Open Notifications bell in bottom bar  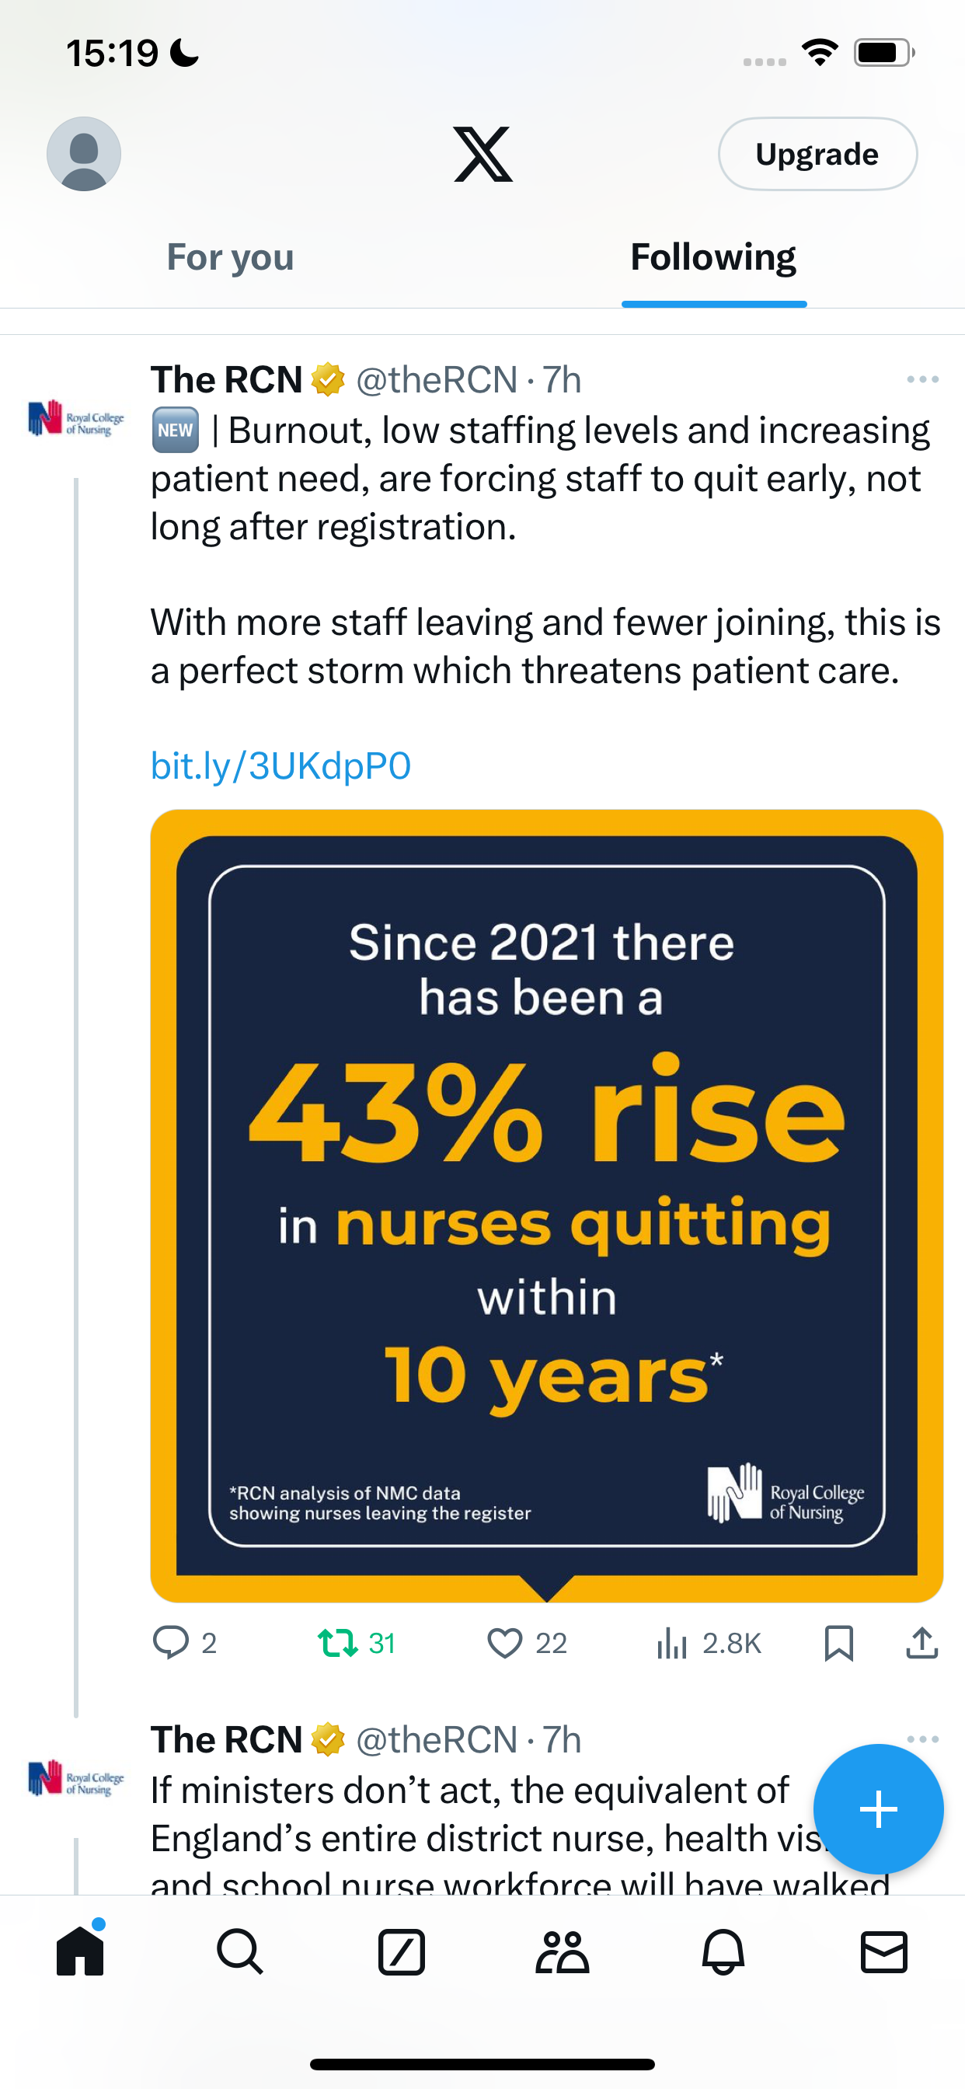click(723, 1951)
